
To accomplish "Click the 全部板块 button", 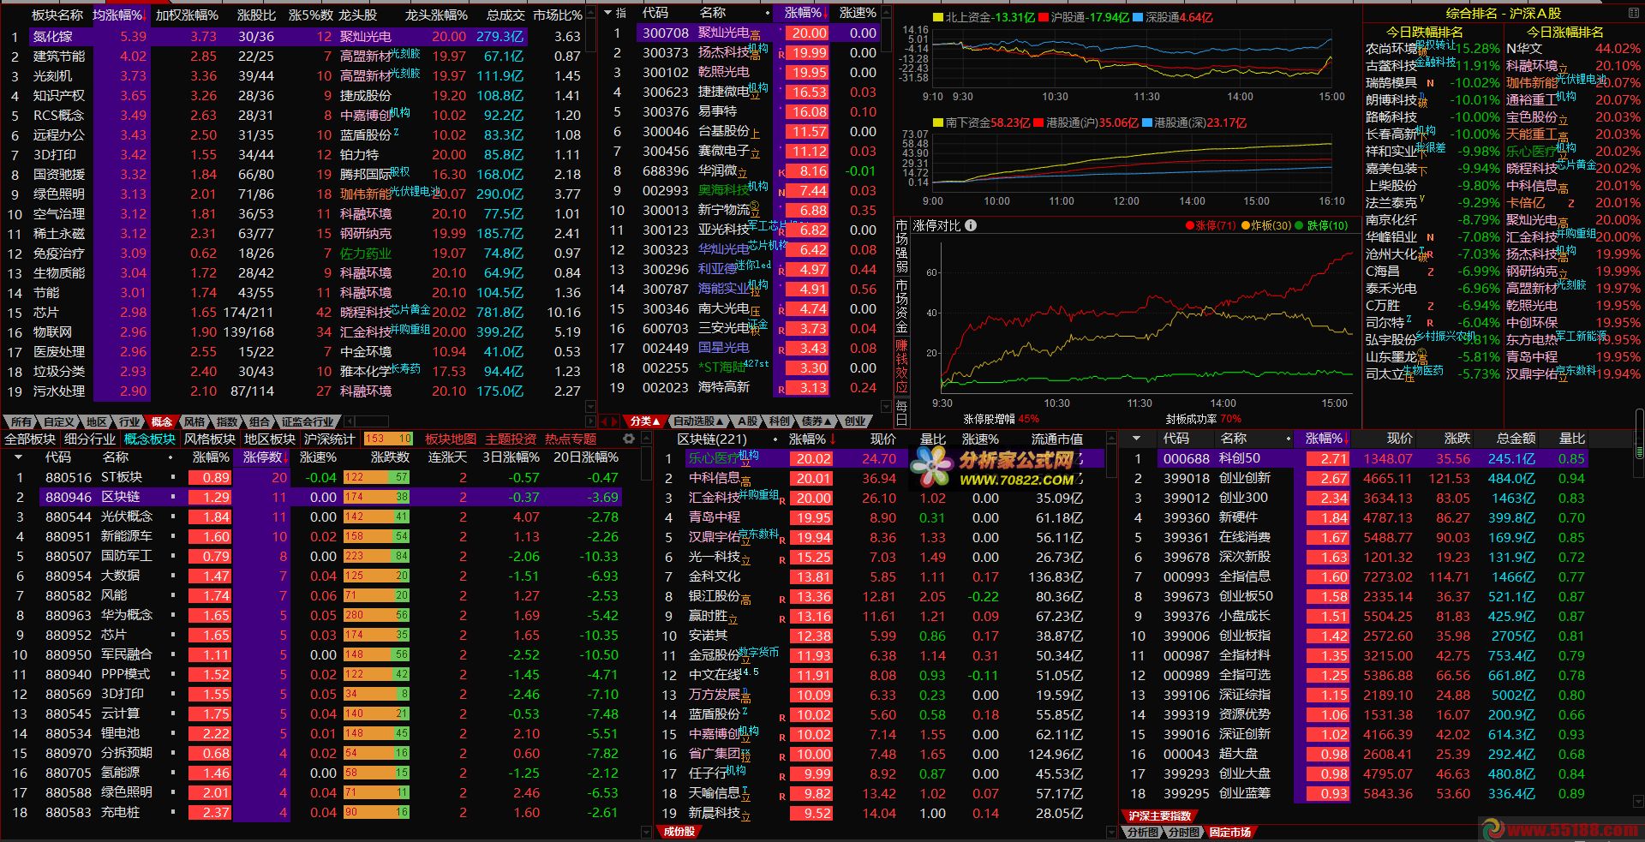I will click(30, 439).
